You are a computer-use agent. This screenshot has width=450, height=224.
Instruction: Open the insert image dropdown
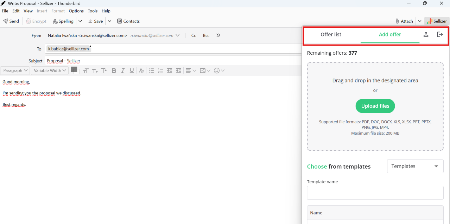[x=205, y=71]
